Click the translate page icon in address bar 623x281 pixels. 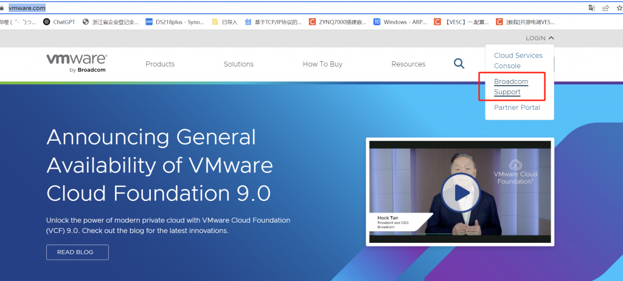coord(591,8)
